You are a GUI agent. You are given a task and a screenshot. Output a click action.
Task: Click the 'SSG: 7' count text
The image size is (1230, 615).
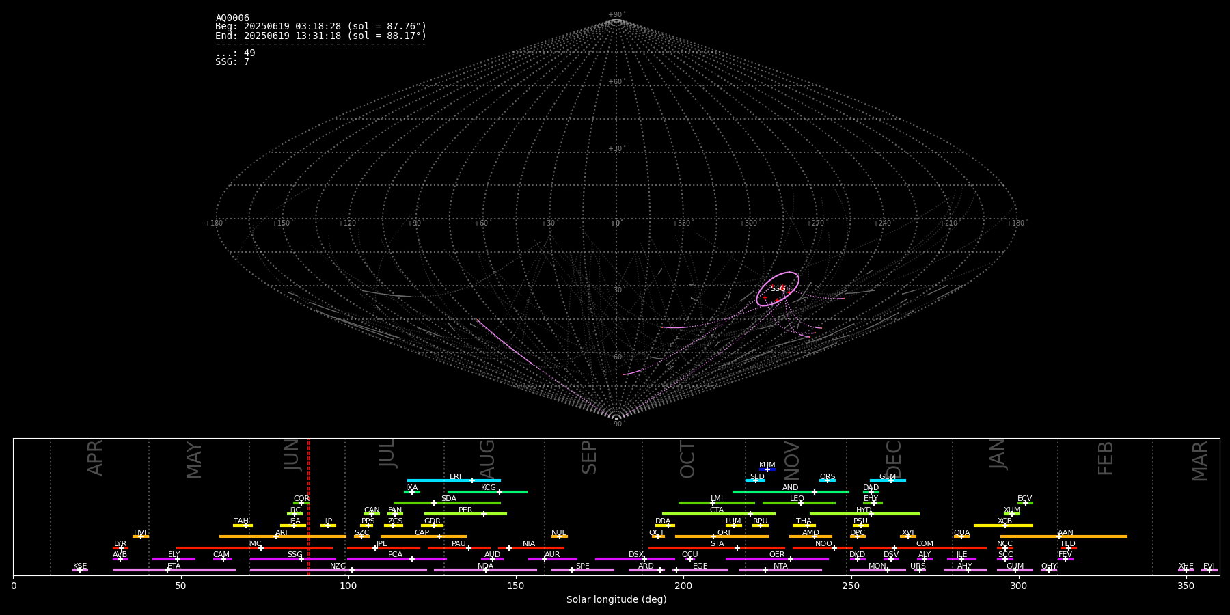(232, 61)
